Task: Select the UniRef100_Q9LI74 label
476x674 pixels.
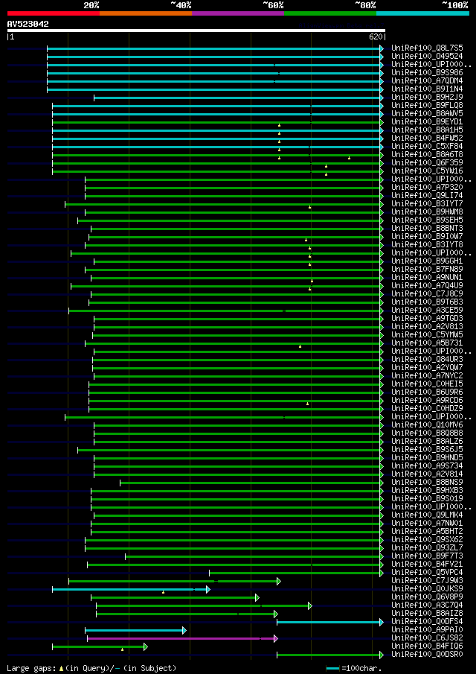Action: (x=427, y=196)
